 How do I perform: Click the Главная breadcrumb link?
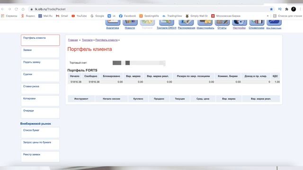73,40
